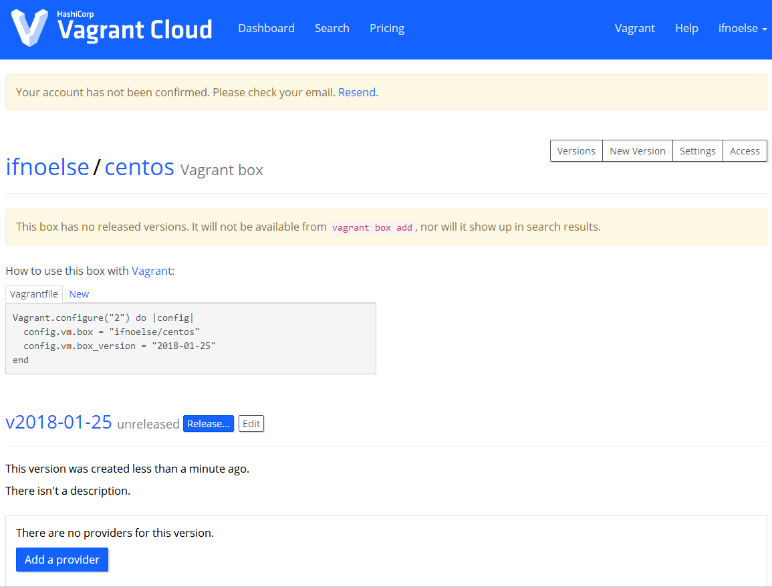Image resolution: width=772 pixels, height=587 pixels.
Task: Go to Search in the top navigation
Action: coord(332,28)
